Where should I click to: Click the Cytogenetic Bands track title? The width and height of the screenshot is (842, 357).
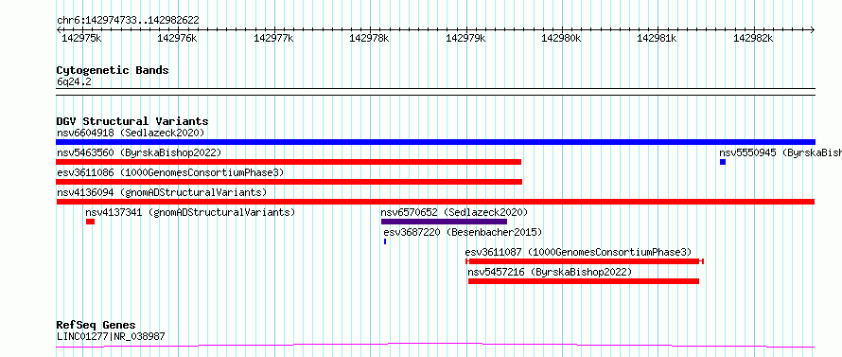113,70
